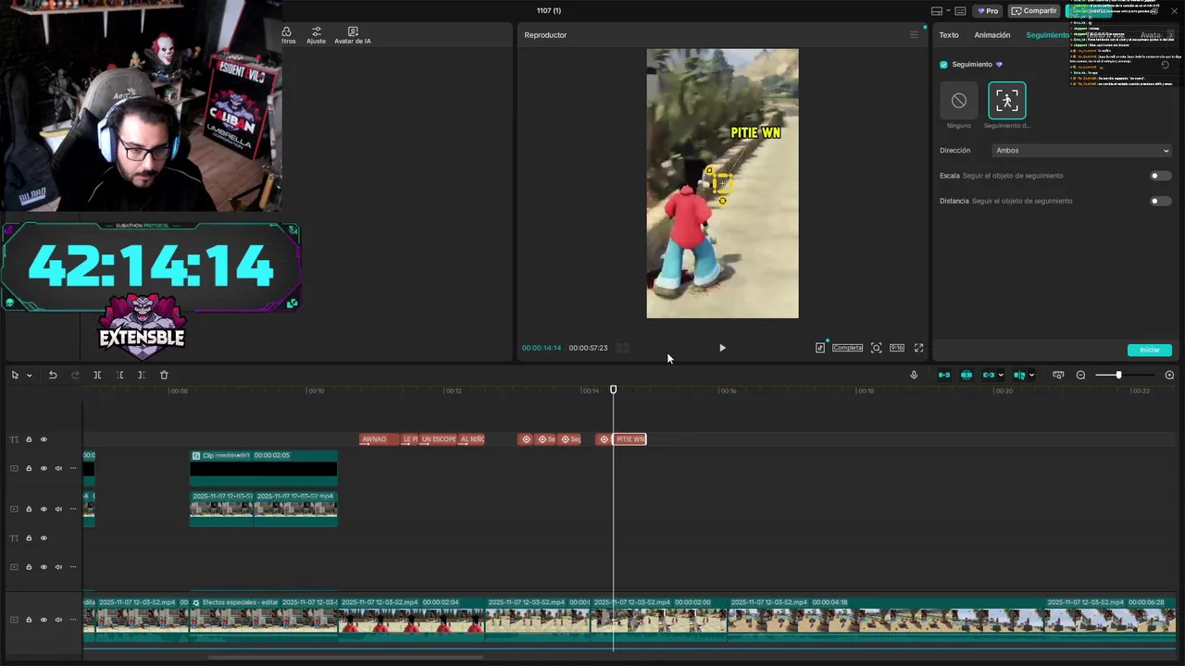Select the Clip combinado1 clip
The image size is (1185, 666).
(264, 468)
